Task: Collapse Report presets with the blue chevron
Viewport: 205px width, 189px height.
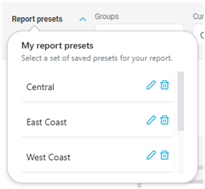Action: (x=83, y=19)
